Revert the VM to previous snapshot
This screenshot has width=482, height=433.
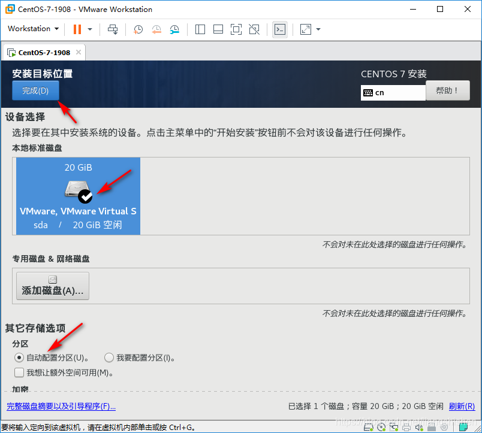(x=156, y=29)
